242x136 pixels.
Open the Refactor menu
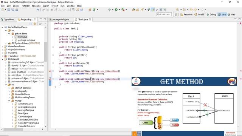tap(26, 6)
